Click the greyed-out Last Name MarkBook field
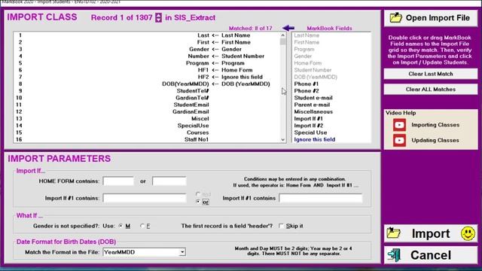Screen dimensions: 482x271 [307, 35]
